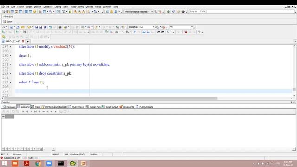Open the Session menu

pos(38,7)
